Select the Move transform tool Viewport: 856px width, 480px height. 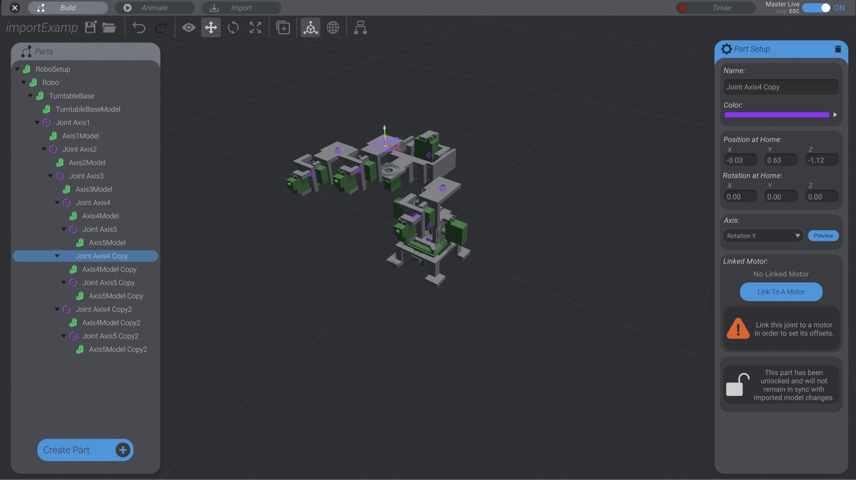point(211,27)
